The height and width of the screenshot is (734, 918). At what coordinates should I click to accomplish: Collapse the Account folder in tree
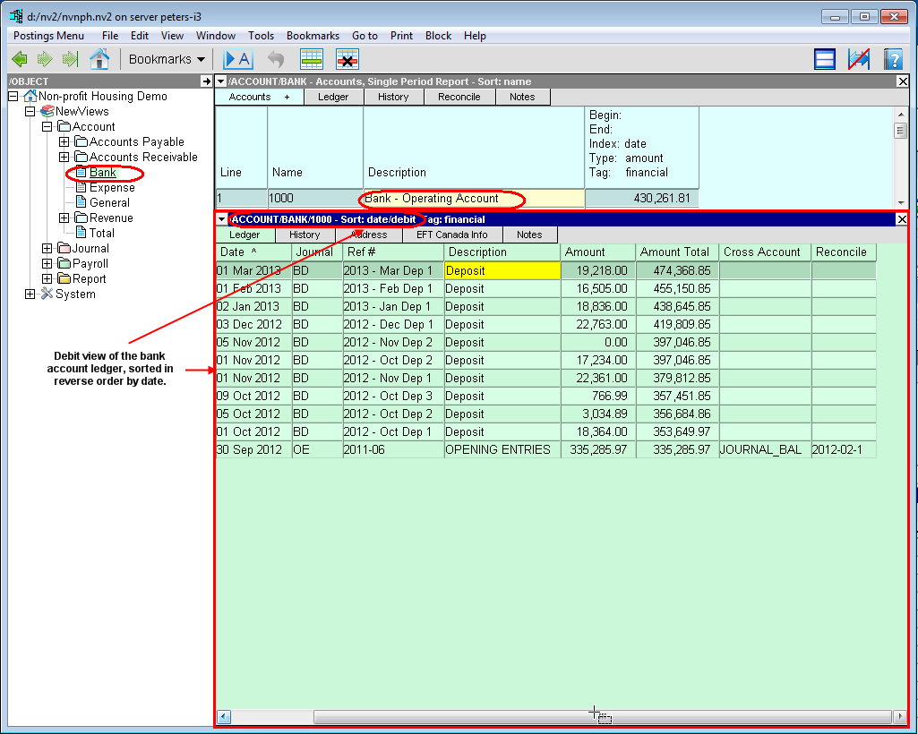(47, 127)
